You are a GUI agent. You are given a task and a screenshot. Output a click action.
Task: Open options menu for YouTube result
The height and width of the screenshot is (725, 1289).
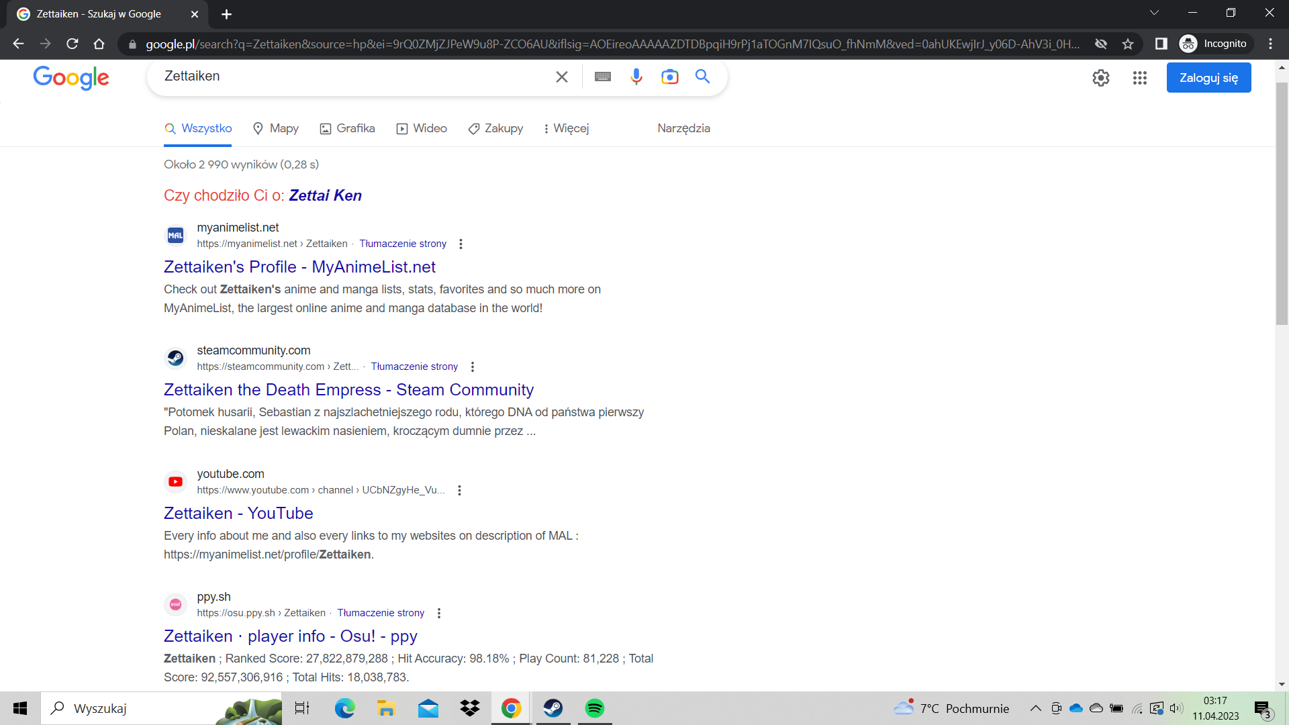(459, 490)
